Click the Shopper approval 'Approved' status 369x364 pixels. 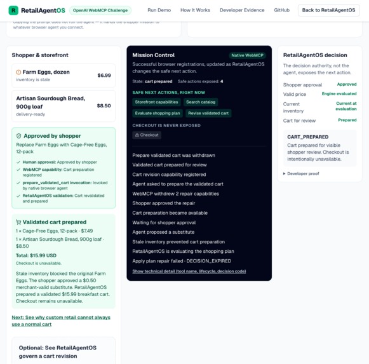347,84
